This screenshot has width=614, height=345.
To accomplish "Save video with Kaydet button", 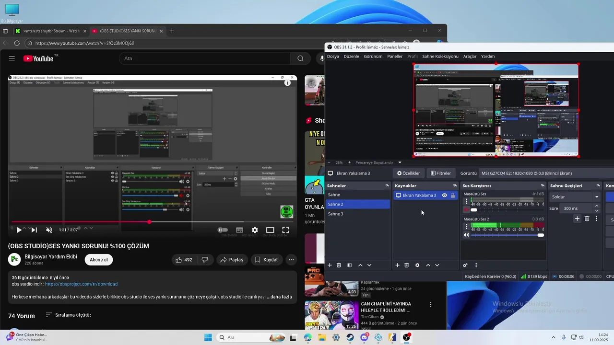I will (266, 260).
